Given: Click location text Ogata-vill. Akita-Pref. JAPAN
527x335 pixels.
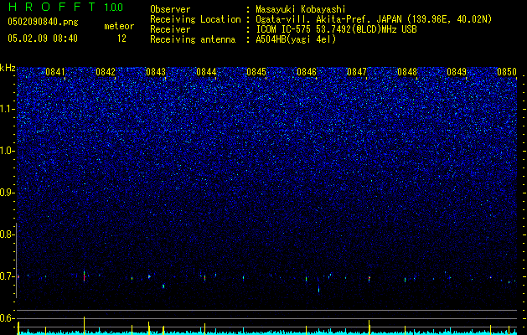Looking at the screenshot, I should pos(328,19).
